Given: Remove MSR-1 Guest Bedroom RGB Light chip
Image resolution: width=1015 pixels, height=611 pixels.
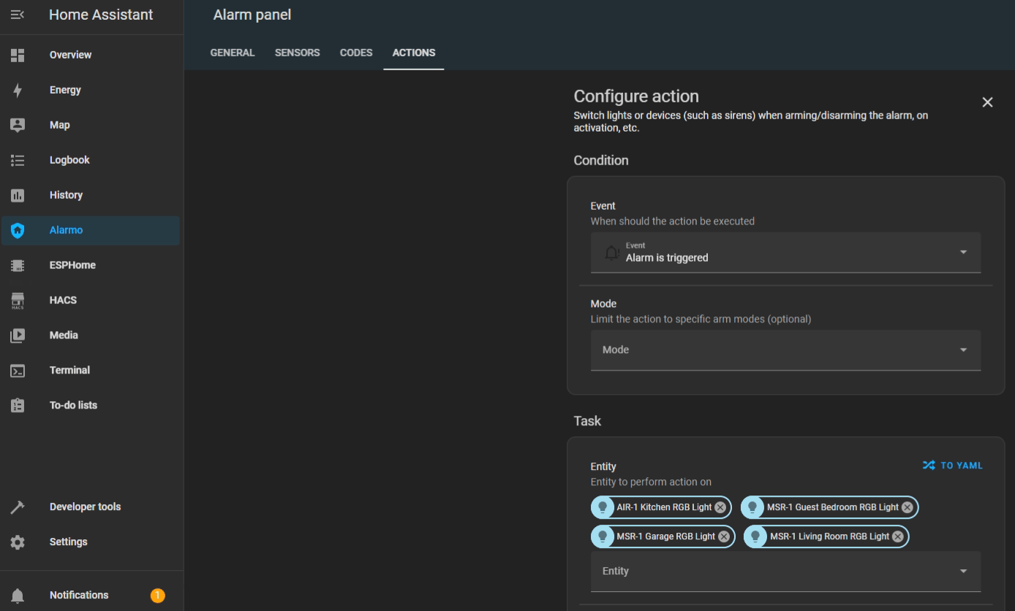Looking at the screenshot, I should pyautogui.click(x=908, y=507).
